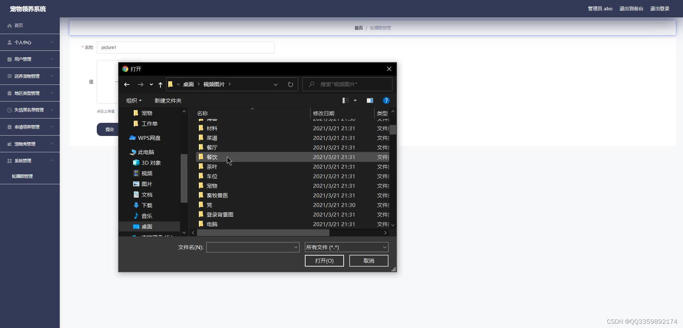Click horizontal scrollbar of file list
683x328 pixels.
click(x=263, y=233)
